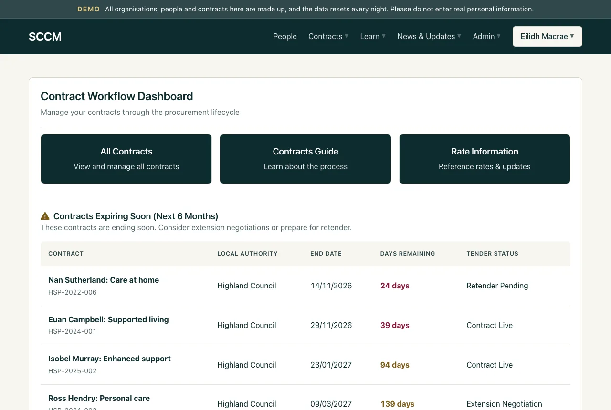Click the Local Authority column header
The height and width of the screenshot is (410, 611).
coord(247,254)
